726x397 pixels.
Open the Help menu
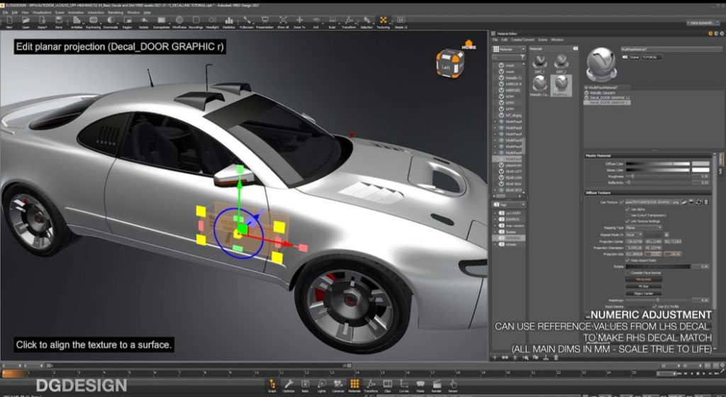[x=147, y=13]
